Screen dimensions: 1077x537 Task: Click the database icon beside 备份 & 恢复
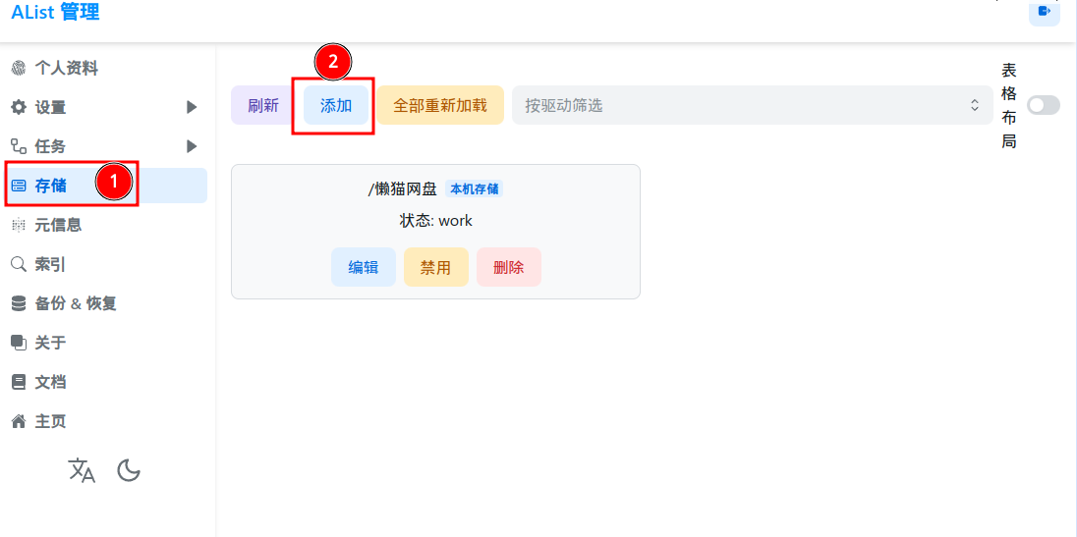[x=19, y=303]
